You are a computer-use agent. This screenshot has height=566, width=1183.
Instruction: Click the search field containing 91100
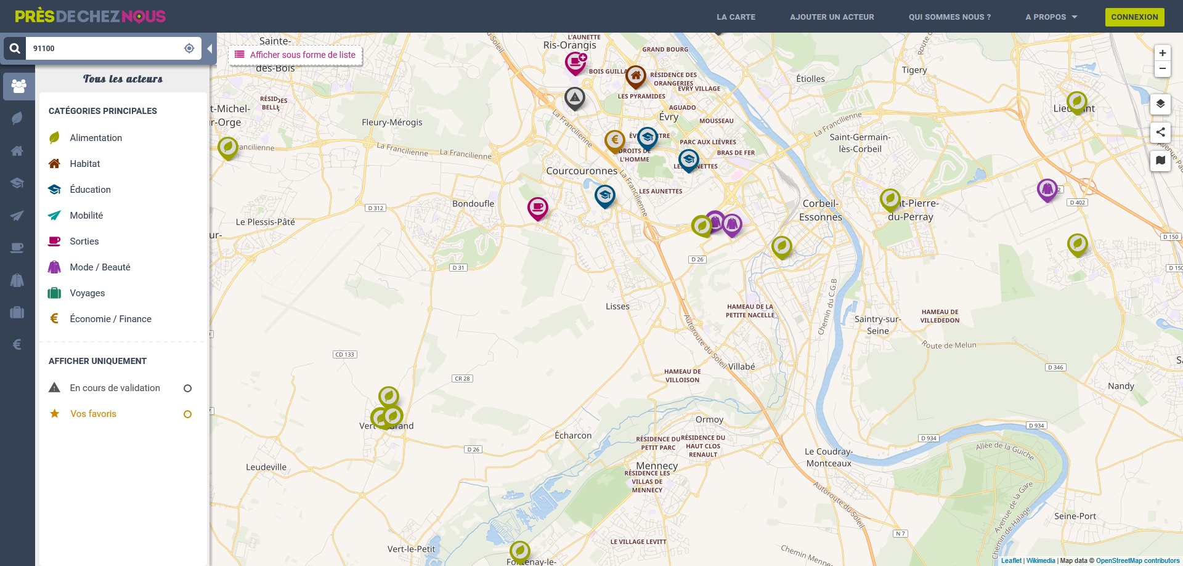(x=105, y=48)
